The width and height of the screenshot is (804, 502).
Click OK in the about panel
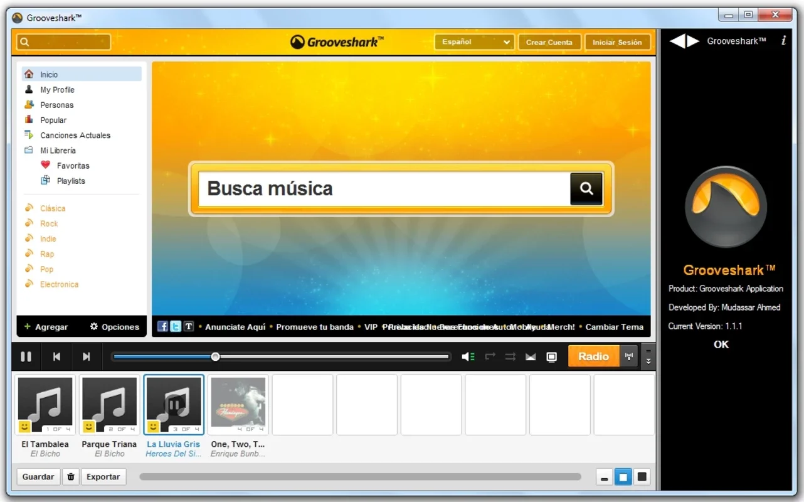(721, 344)
